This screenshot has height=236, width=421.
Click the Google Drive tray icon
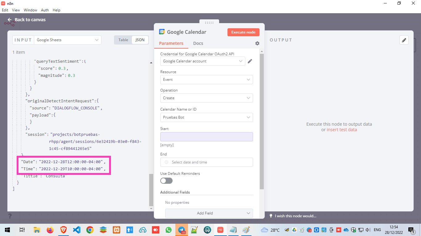pos(294,230)
